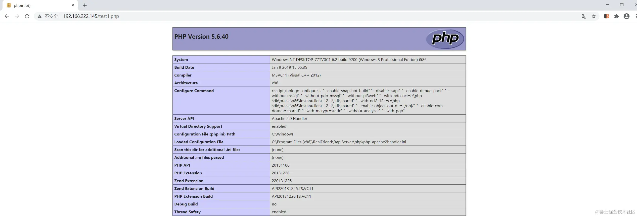Select the value Jan 9 2019 15:05:35
Screen dimensions: 637x216
[289, 67]
